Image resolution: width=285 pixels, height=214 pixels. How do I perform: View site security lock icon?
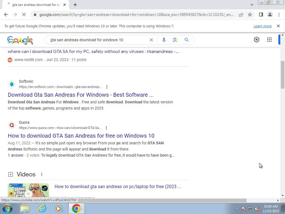[35, 14]
